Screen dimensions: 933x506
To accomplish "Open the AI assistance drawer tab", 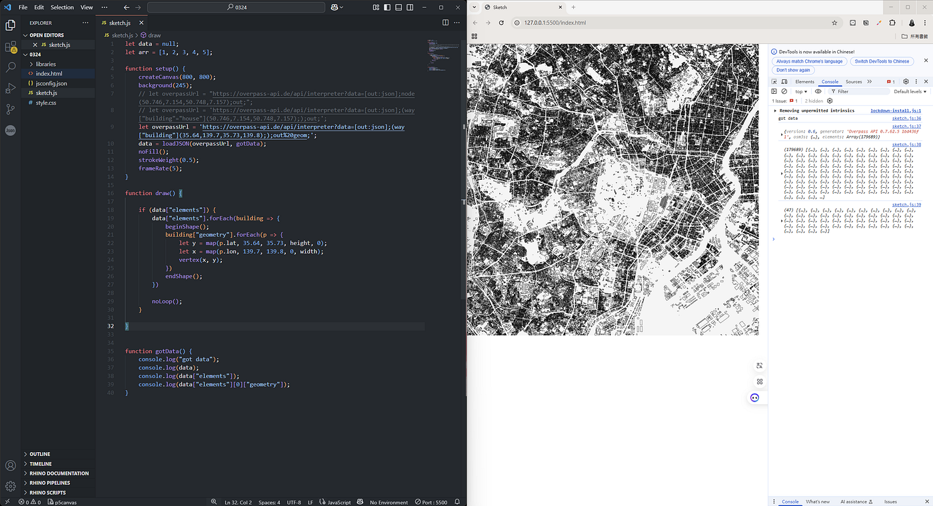I will coord(856,501).
